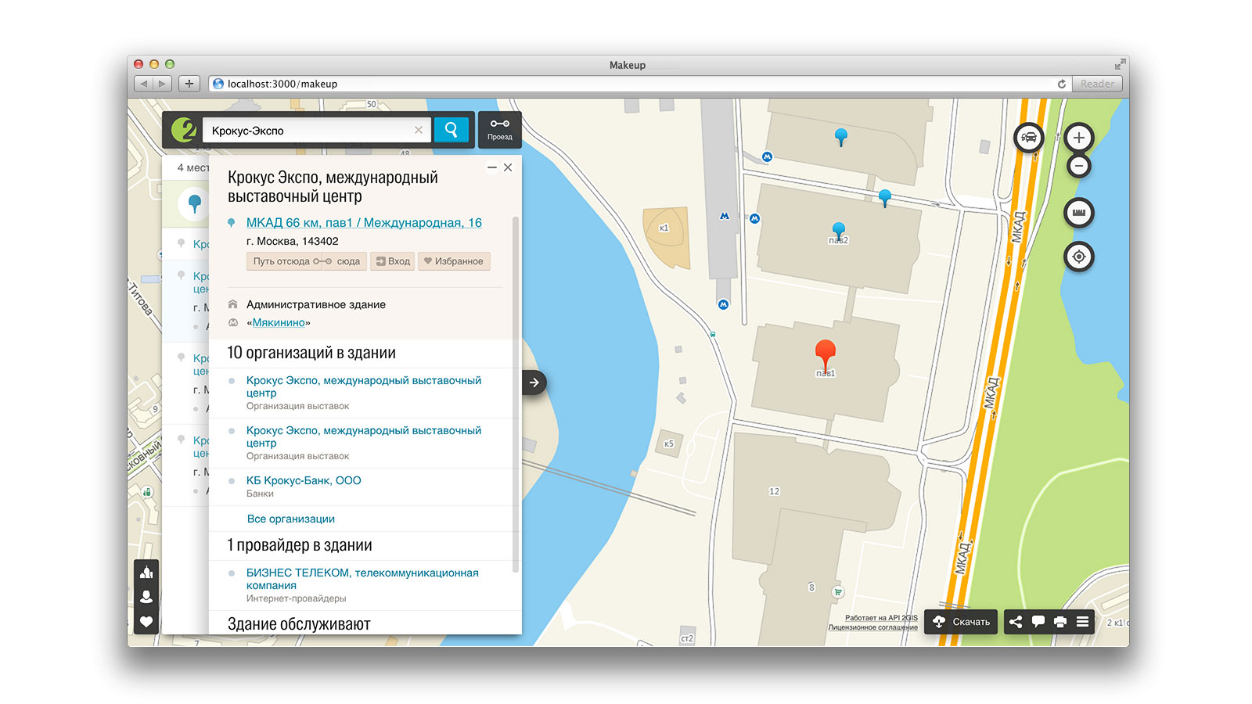
Task: Close the Крокус Экспо info card
Action: pyautogui.click(x=508, y=167)
